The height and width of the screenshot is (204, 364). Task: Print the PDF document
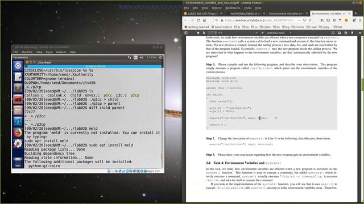click(339, 33)
